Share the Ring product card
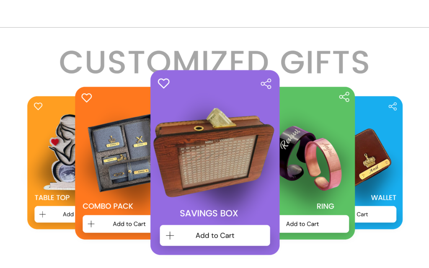Image resolution: width=429 pixels, height=268 pixels. (344, 97)
